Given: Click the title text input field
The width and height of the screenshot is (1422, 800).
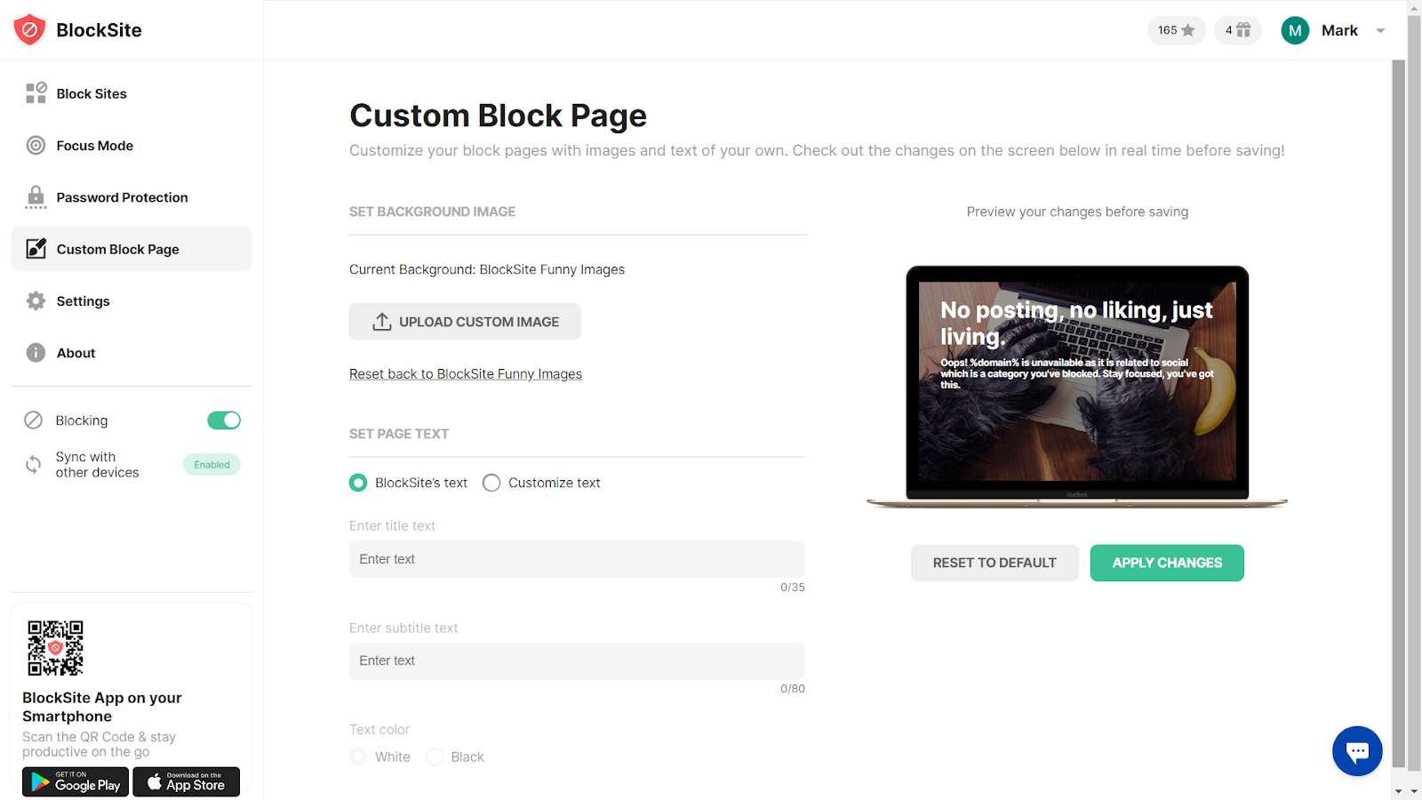Looking at the screenshot, I should click(x=577, y=559).
